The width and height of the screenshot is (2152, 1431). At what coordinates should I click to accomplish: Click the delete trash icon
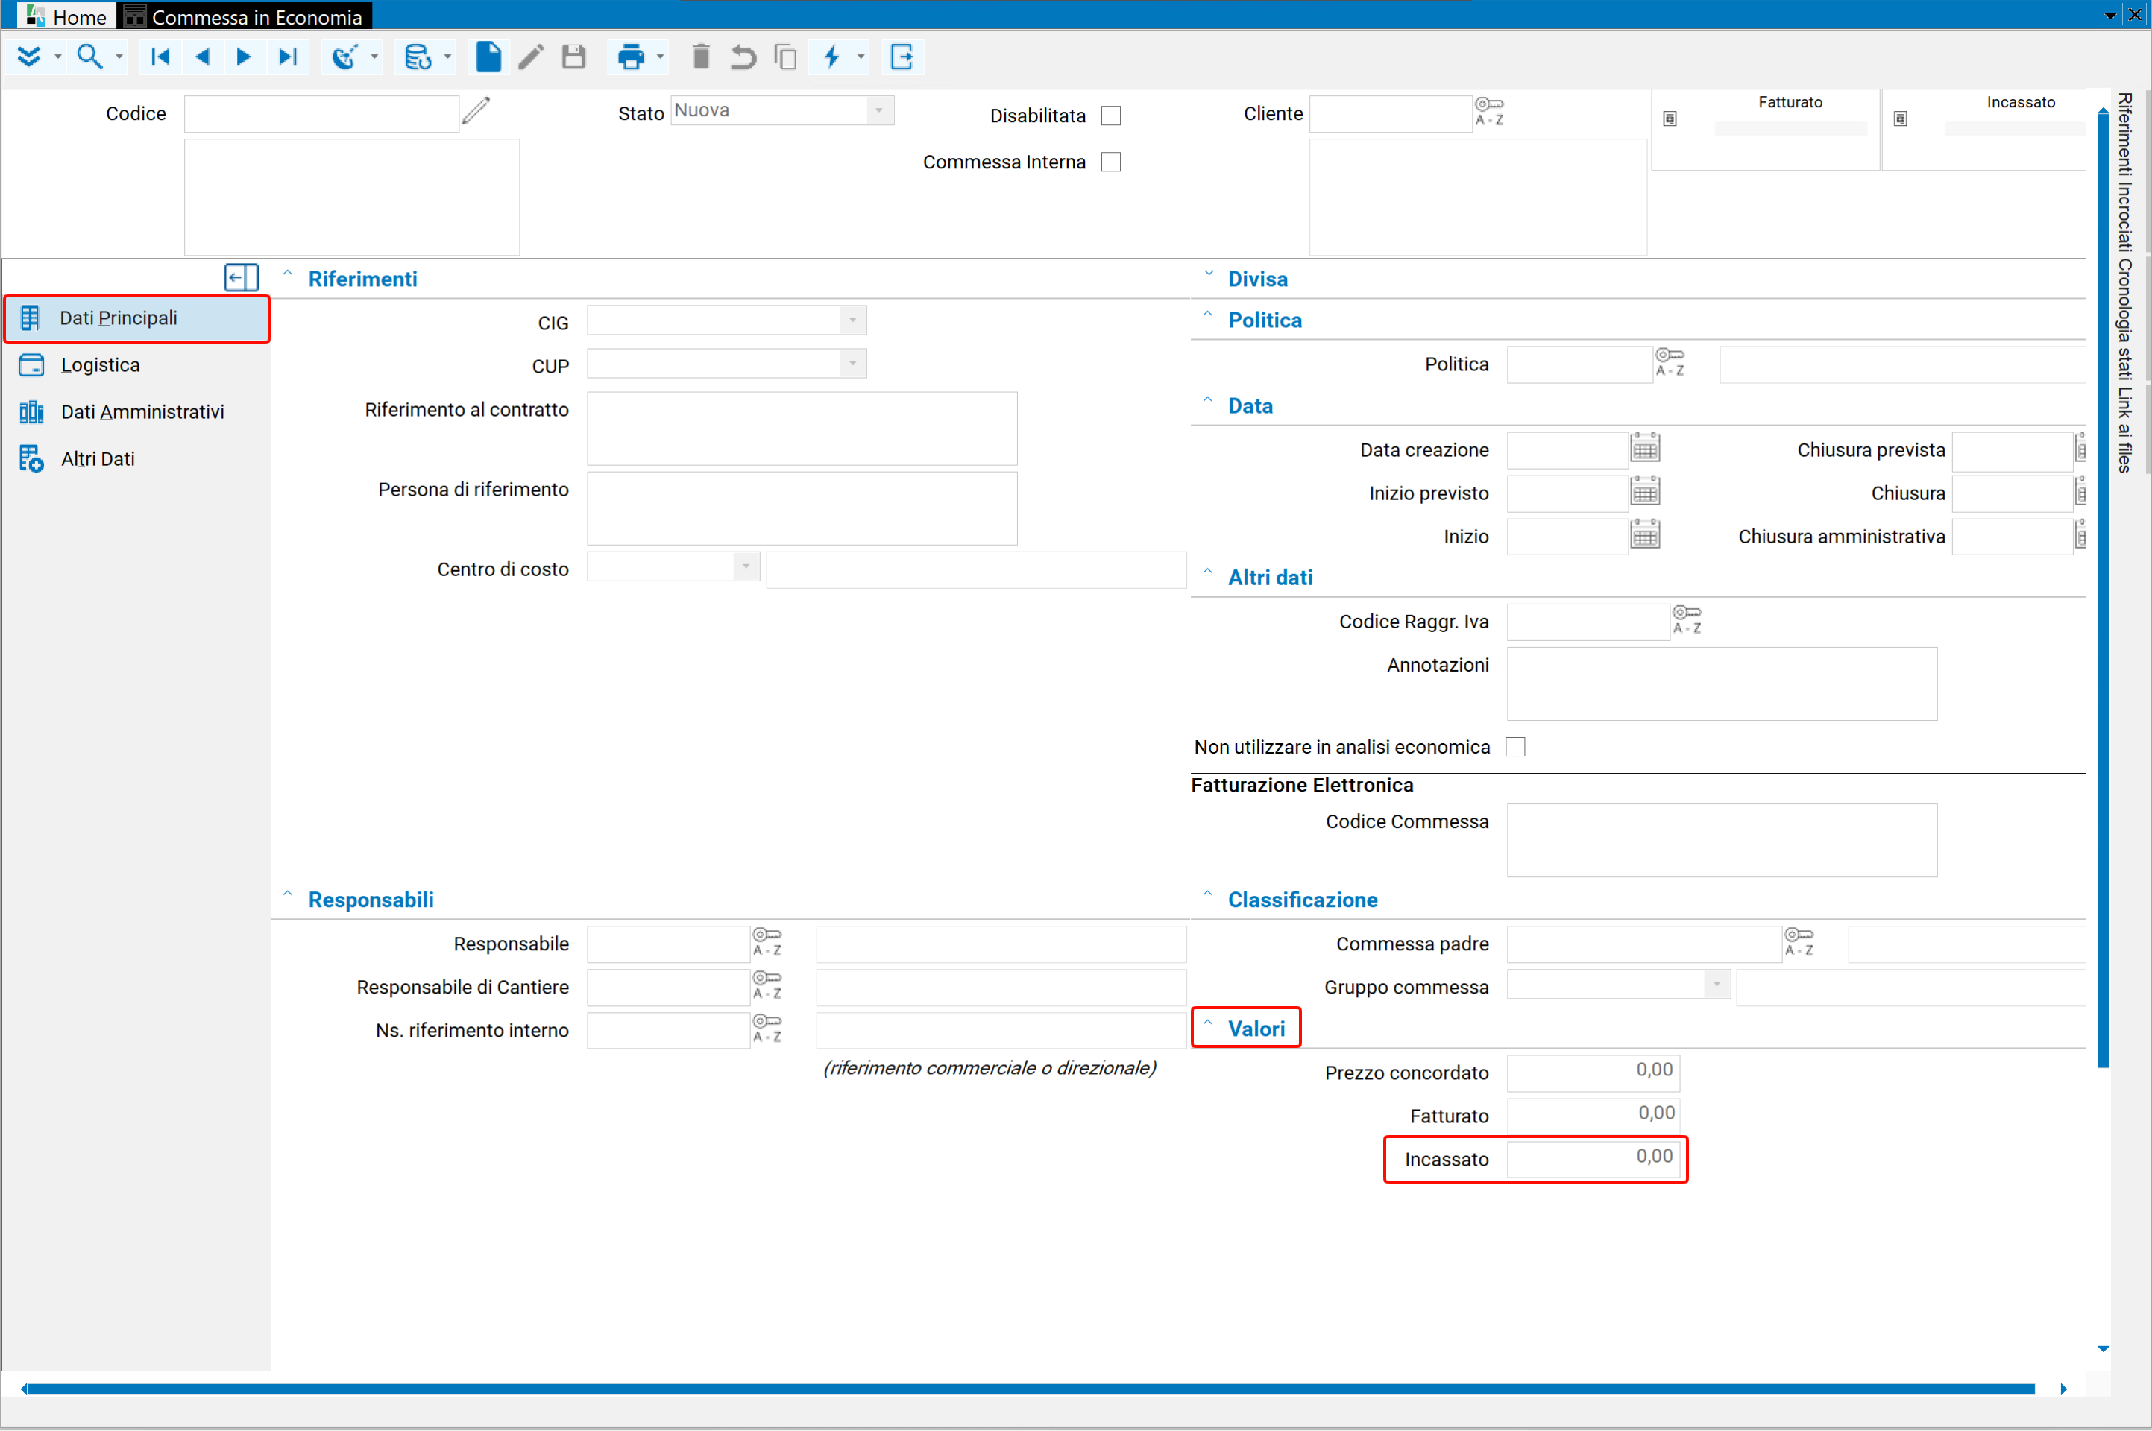click(700, 57)
